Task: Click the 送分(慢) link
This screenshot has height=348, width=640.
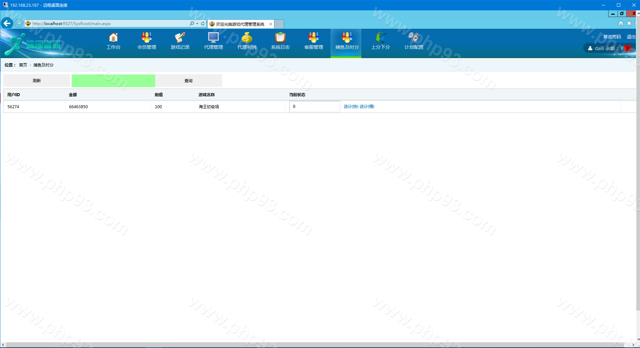Action: pyautogui.click(x=367, y=107)
